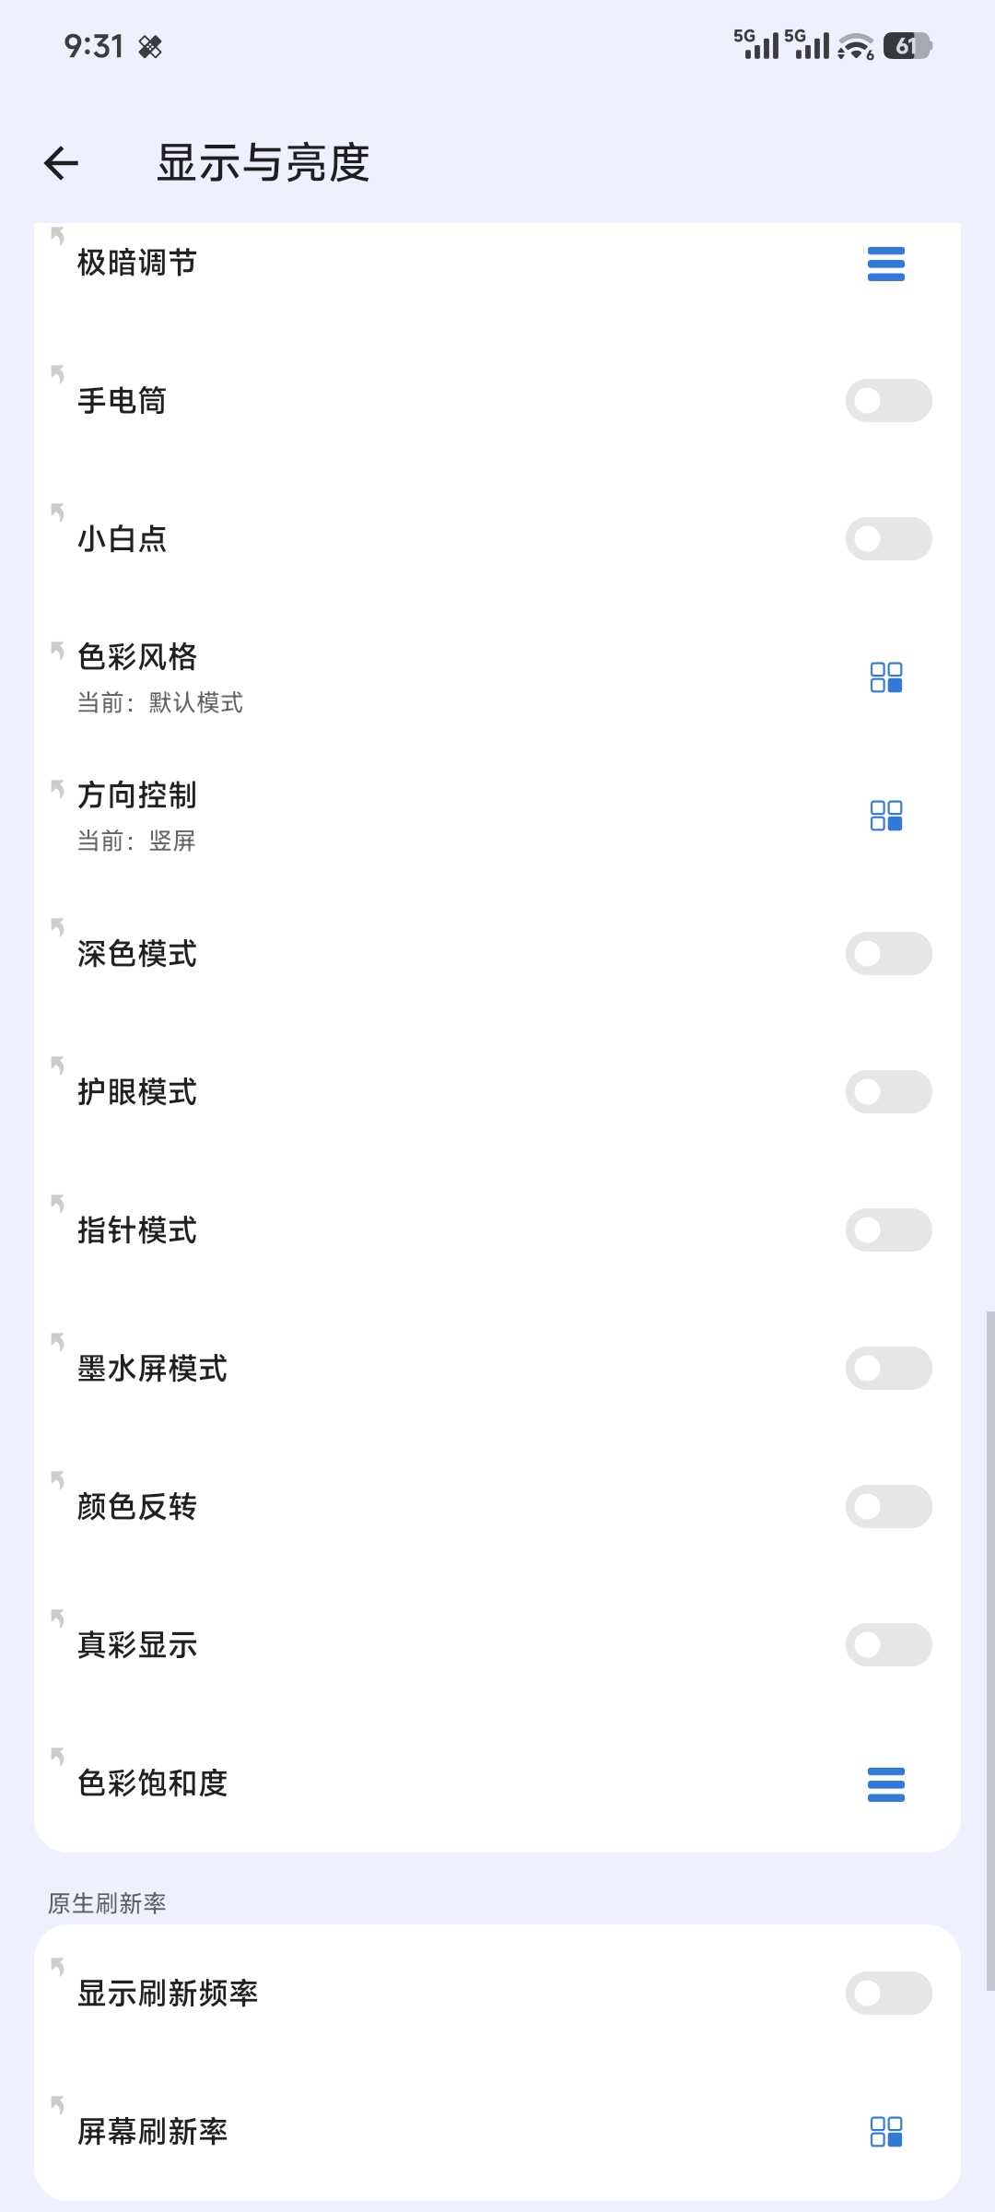
Task: Toggle the 手电筒 switch
Action: point(888,401)
